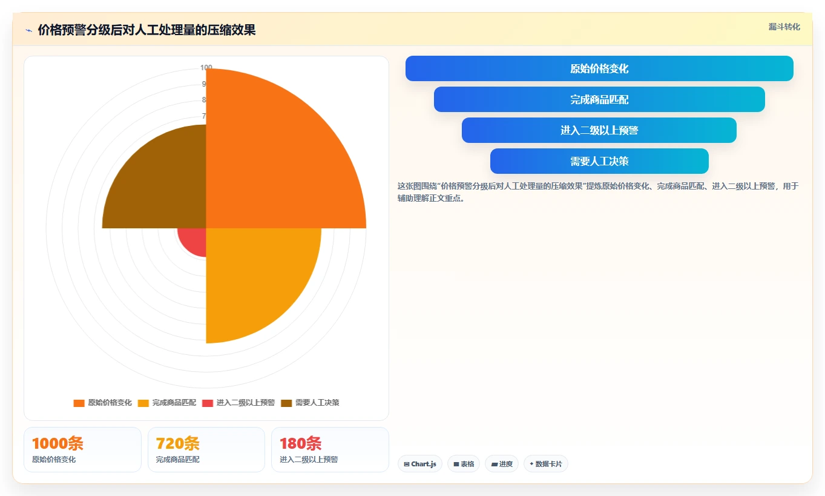Click the 进度 tag
Screen dimensions: 825x496
click(502, 464)
